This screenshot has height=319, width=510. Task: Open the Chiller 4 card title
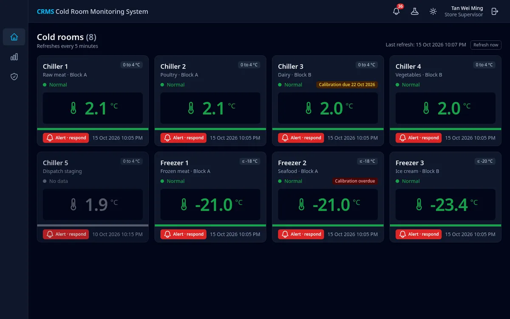408,66
